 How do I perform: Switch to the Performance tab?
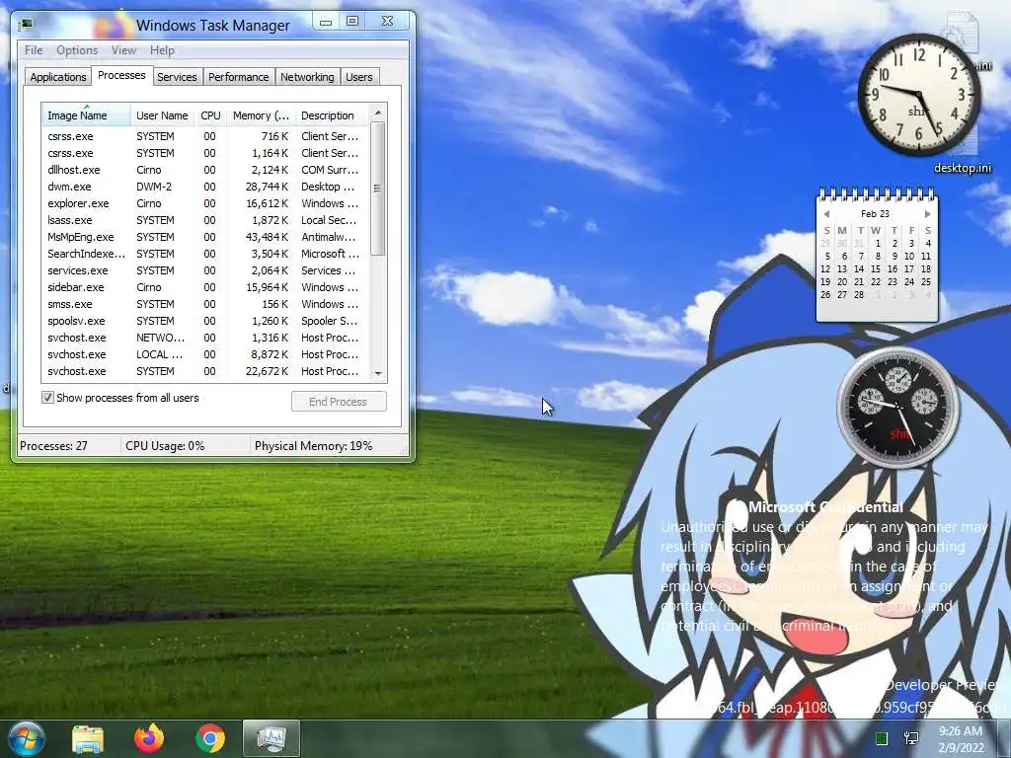point(239,77)
